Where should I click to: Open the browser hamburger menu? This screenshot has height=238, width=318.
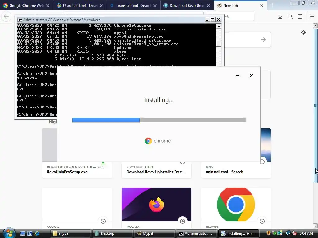(312, 17)
